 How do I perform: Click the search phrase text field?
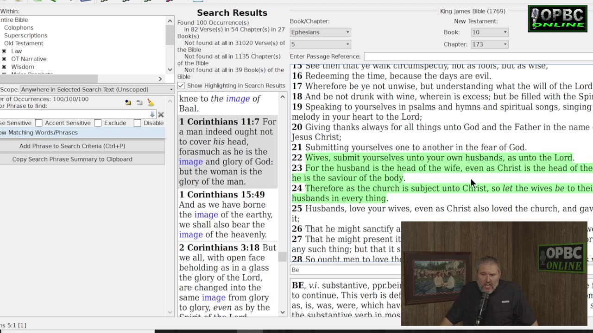pos(74,114)
